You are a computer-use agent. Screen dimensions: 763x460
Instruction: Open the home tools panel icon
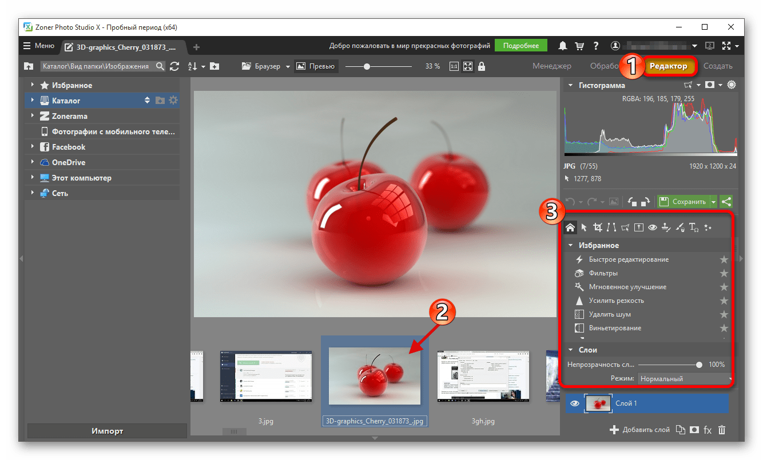point(570,227)
